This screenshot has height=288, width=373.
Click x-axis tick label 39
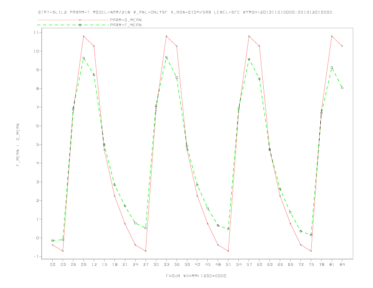(x=187, y=264)
